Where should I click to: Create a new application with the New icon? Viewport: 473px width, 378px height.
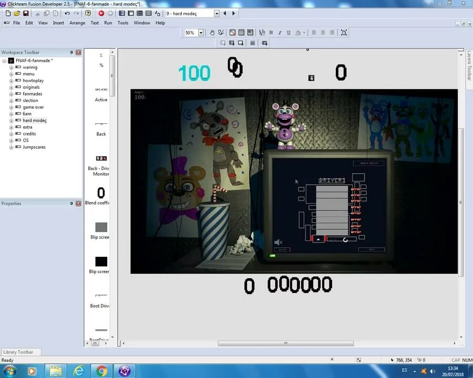8,13
